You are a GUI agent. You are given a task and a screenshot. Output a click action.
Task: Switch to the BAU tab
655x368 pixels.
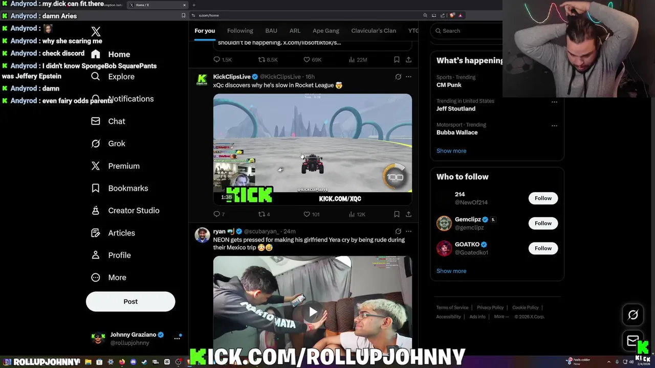click(x=271, y=31)
